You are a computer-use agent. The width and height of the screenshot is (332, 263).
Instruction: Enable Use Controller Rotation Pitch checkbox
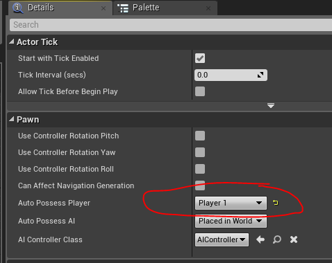tap(200, 136)
